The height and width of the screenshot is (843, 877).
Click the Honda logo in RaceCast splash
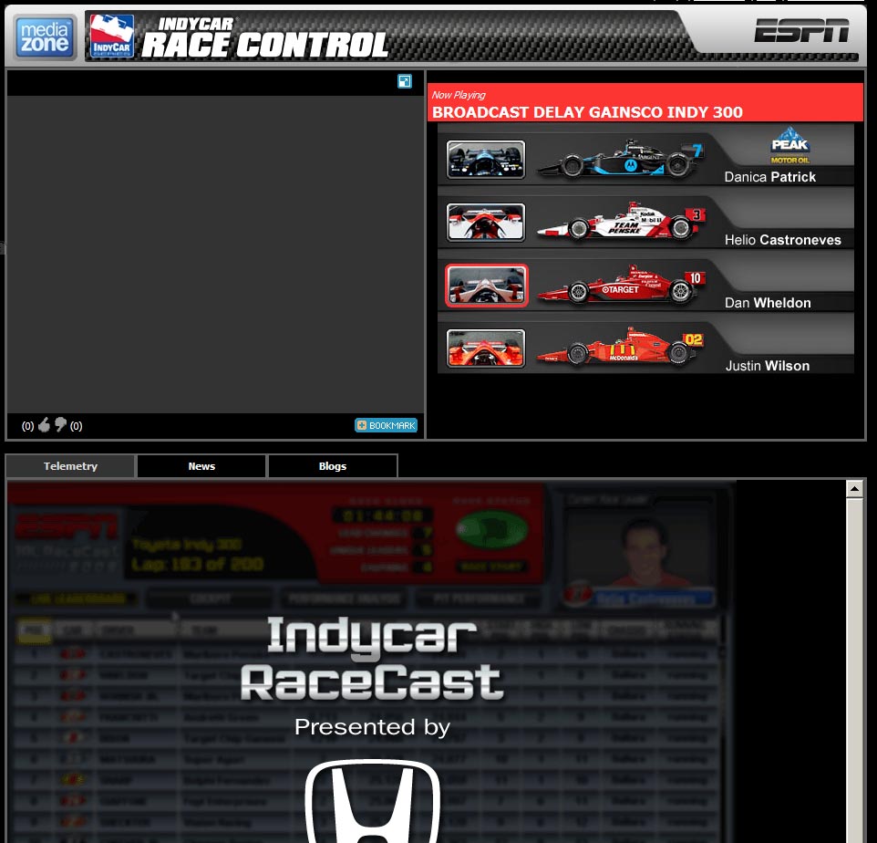point(373,801)
